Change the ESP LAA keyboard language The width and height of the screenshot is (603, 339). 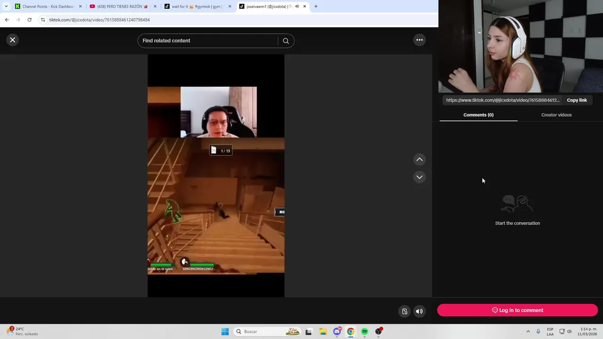[550, 331]
